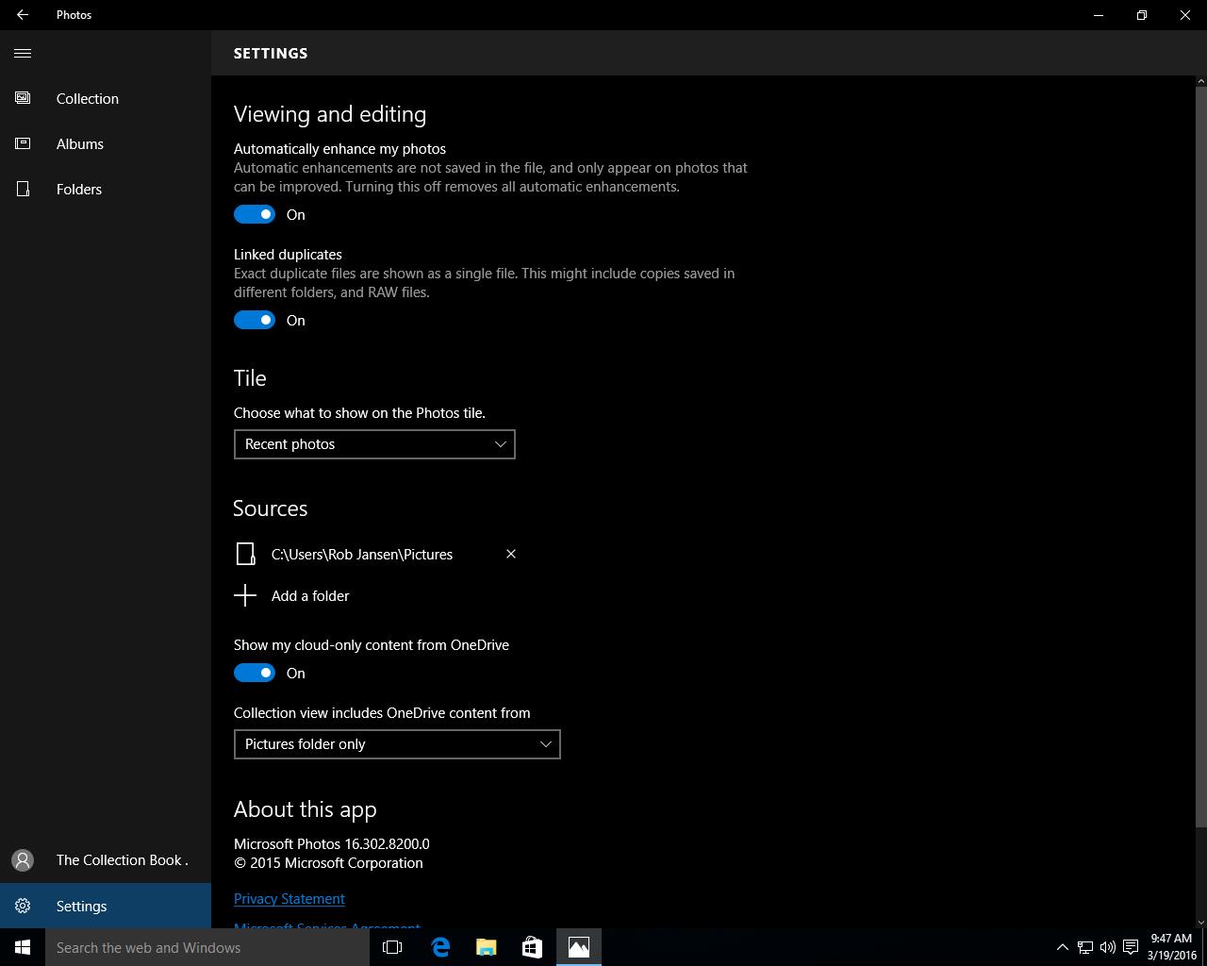Click the Photos app taskbar icon
Viewport: 1207px width, 966px height.
pos(579,947)
